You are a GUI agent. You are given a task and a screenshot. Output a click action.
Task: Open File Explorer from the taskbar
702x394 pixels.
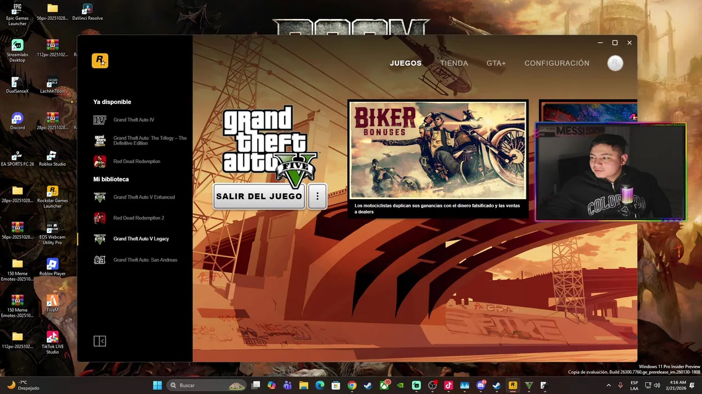304,385
